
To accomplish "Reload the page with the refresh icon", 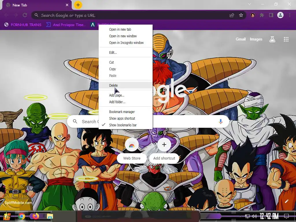I will [x=25, y=15].
